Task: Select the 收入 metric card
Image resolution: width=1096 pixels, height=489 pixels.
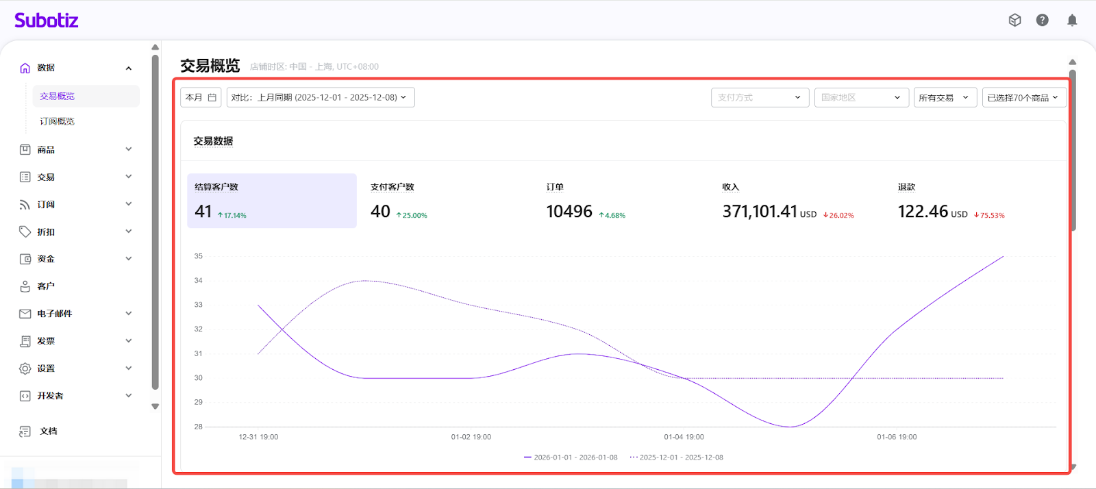Action: tap(788, 201)
